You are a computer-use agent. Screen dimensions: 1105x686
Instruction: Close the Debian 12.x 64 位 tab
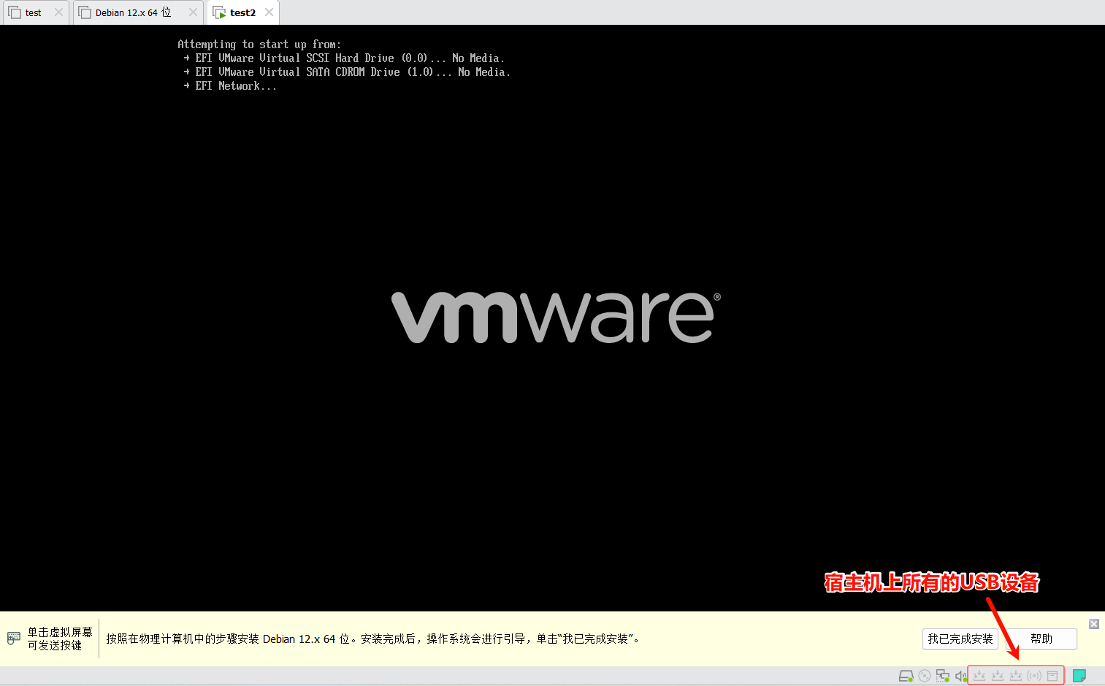[x=193, y=12]
